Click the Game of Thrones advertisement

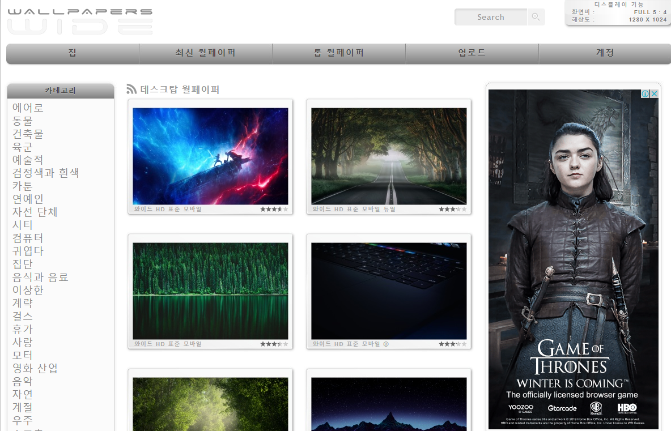[574, 259]
